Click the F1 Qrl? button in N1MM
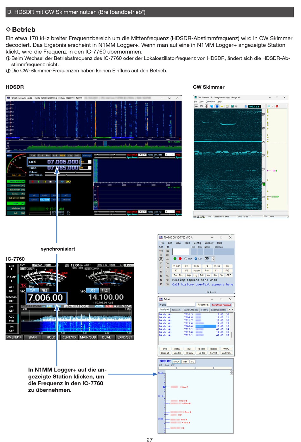The height and width of the screenshot is (442, 301). click(176, 266)
